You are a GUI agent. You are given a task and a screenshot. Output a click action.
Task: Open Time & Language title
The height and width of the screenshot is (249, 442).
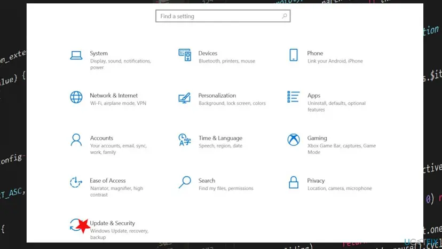(x=220, y=138)
